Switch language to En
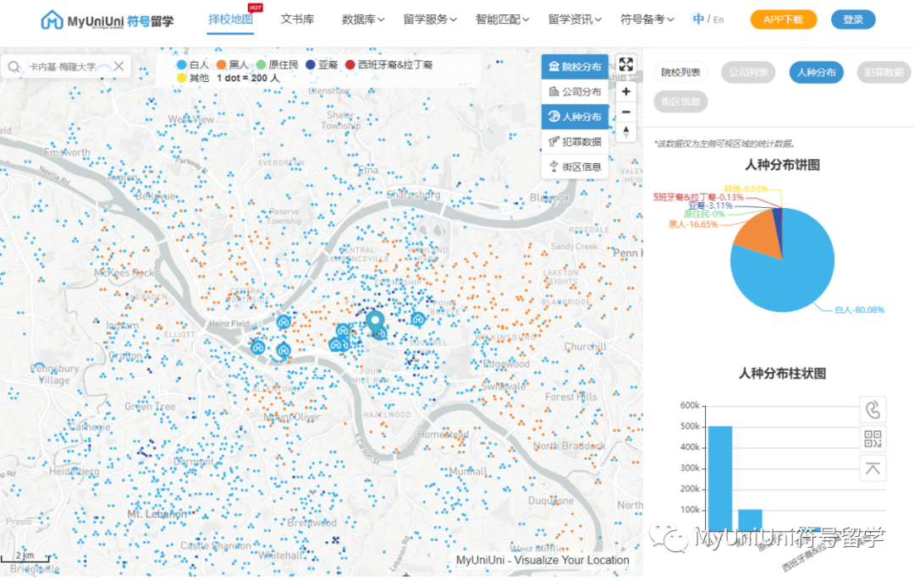The image size is (914, 580). [x=719, y=19]
